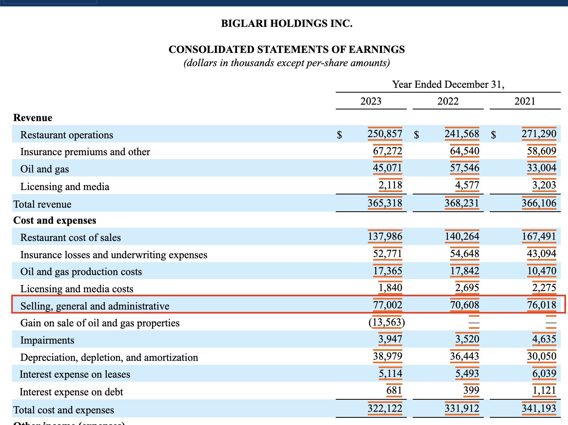Viewport: 568px width, 425px height.
Task: Click the 2022 column header
Action: [447, 101]
